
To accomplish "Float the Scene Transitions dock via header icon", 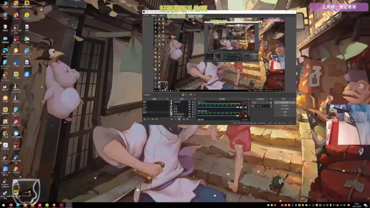I will coord(271,99).
